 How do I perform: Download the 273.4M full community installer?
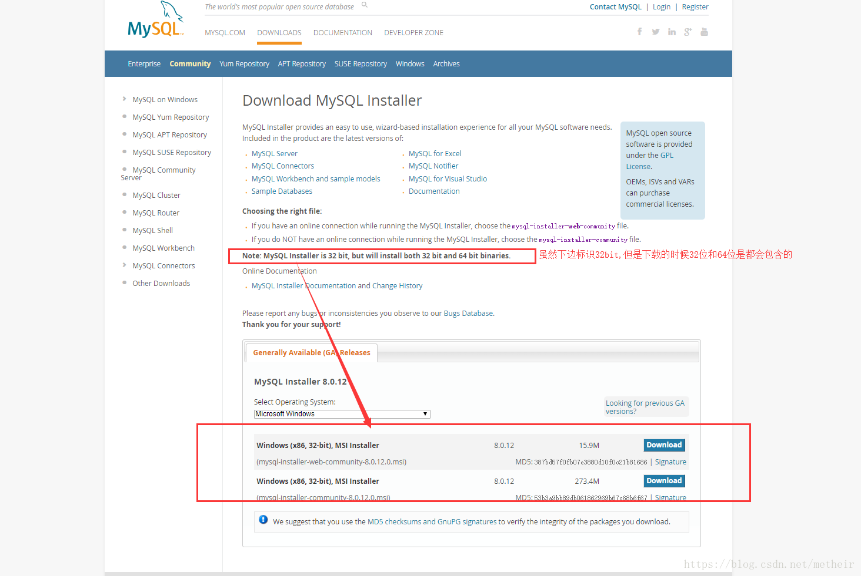click(x=665, y=481)
